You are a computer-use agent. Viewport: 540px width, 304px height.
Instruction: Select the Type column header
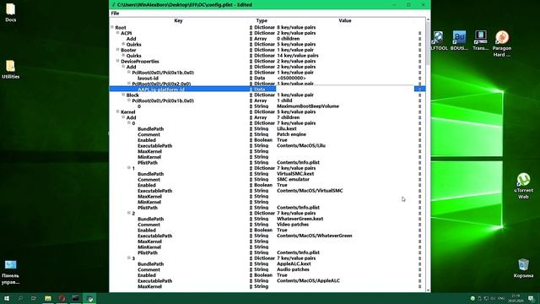262,20
